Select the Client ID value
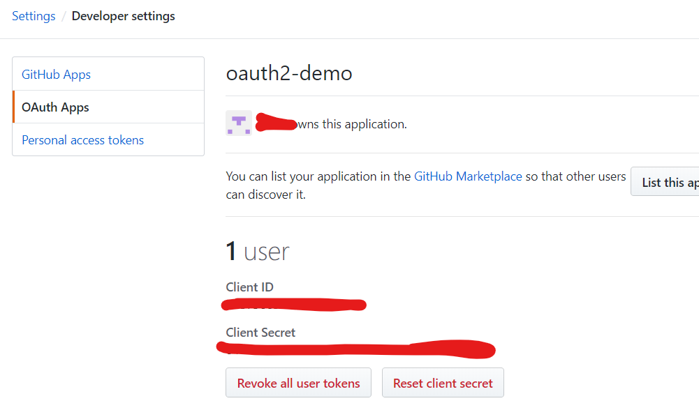Screen dimensions: 699x410 [293, 305]
